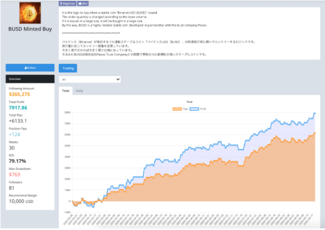325x230 pixels.
Task: Click the flaming Bitcoin strategy avatar
Action: (x=30, y=13)
